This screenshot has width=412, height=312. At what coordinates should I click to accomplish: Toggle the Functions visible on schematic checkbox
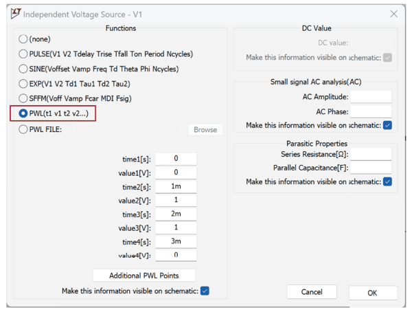(205, 291)
